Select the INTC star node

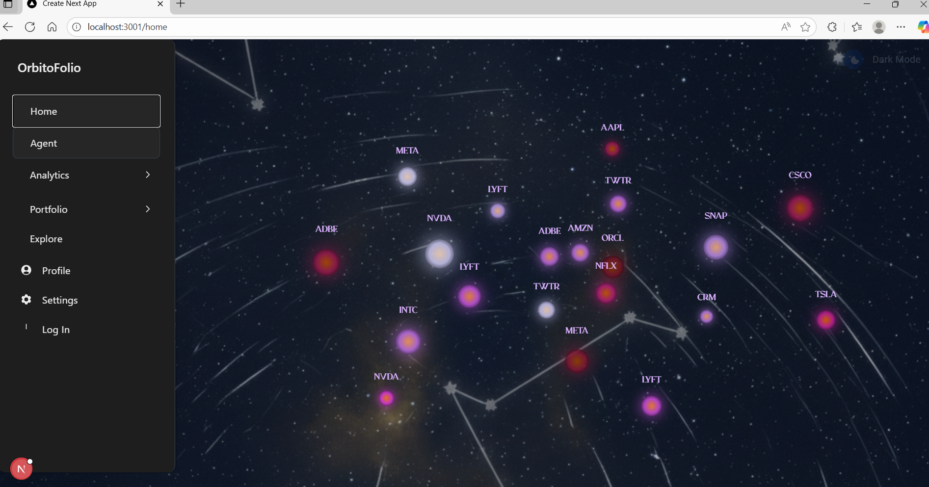(408, 341)
